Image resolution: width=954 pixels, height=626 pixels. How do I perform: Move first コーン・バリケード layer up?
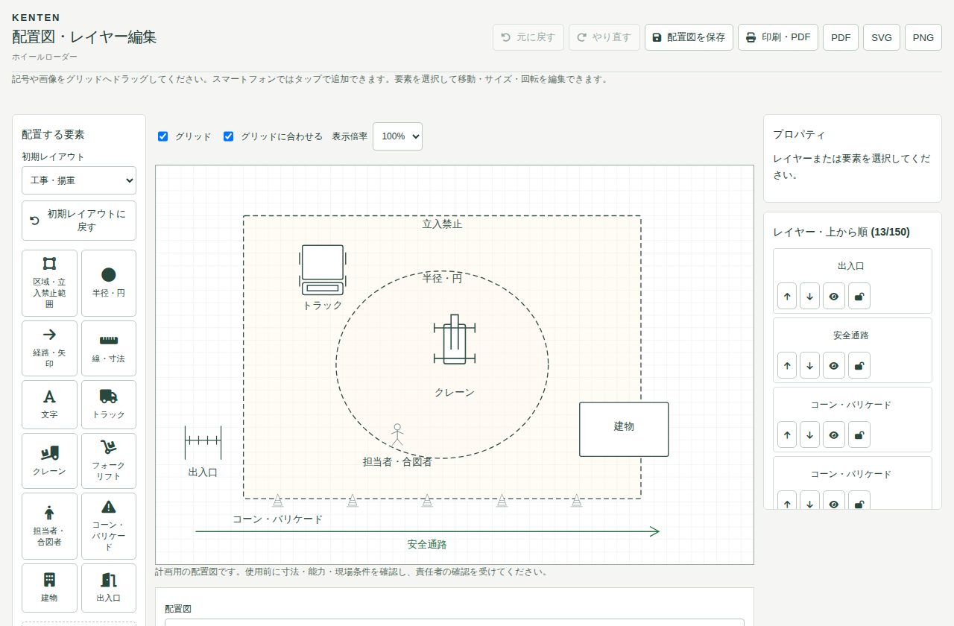pyautogui.click(x=787, y=434)
